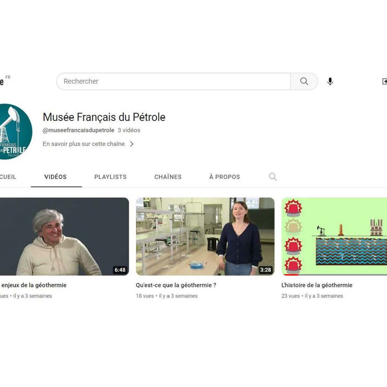This screenshot has width=387, height=387.
Task: Play the green animated géothermie thumbnail
Action: pyautogui.click(x=334, y=237)
